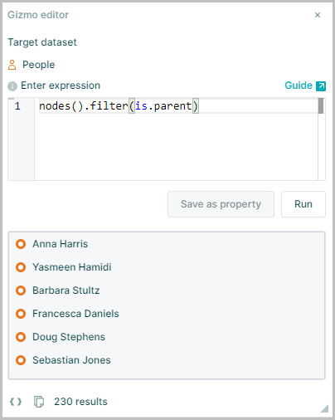The height and width of the screenshot is (420, 335).
Task: Click the node icon next to Doug Stephens
Action: pos(21,337)
